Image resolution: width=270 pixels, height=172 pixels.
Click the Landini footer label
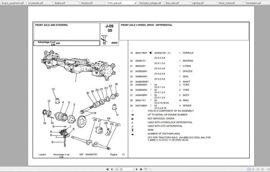[42, 154]
